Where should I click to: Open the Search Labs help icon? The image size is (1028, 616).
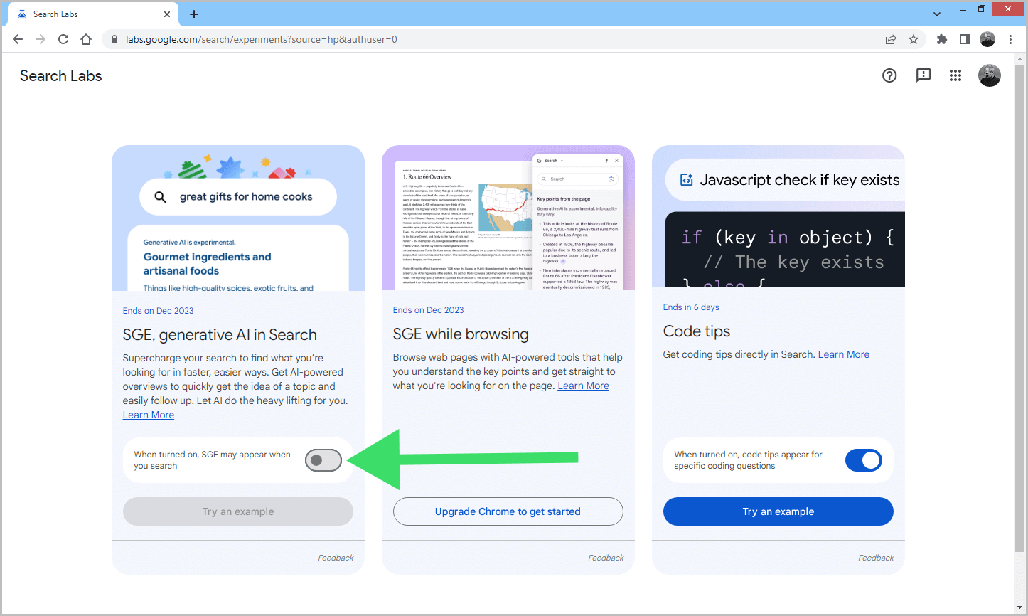click(889, 75)
